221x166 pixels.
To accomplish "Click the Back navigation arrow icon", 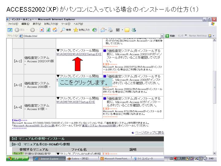I will (17, 30).
